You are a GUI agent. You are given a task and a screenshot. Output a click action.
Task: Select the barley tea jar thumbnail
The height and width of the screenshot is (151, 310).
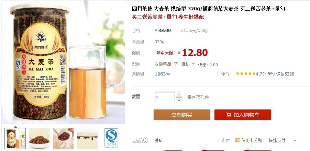tap(15, 139)
